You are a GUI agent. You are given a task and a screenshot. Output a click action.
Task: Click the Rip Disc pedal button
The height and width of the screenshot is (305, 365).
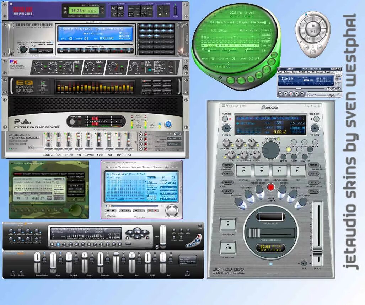tap(282, 192)
